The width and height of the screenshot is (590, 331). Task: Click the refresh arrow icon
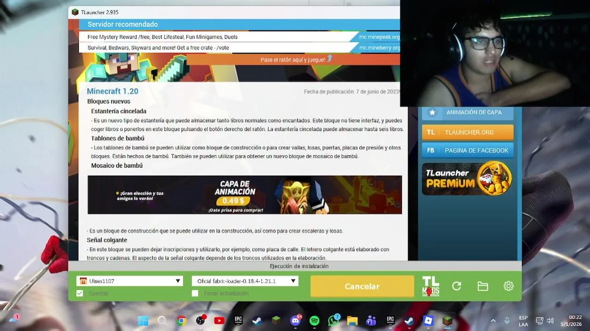click(x=456, y=286)
